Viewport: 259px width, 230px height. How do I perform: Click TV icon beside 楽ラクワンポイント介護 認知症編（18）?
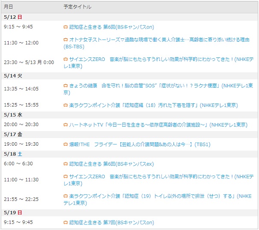[65, 105]
